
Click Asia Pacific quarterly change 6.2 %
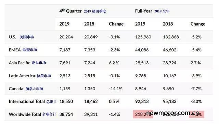coord(114,63)
